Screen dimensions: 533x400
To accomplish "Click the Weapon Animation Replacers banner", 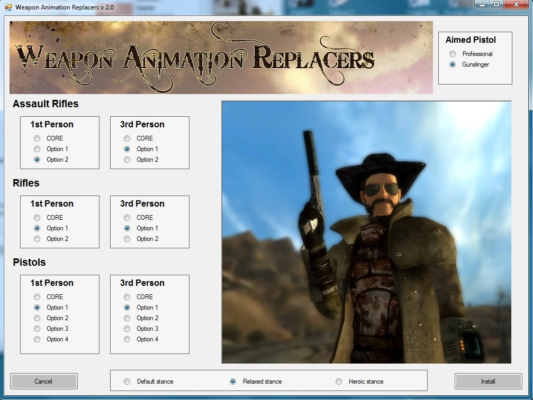I will pyautogui.click(x=221, y=58).
